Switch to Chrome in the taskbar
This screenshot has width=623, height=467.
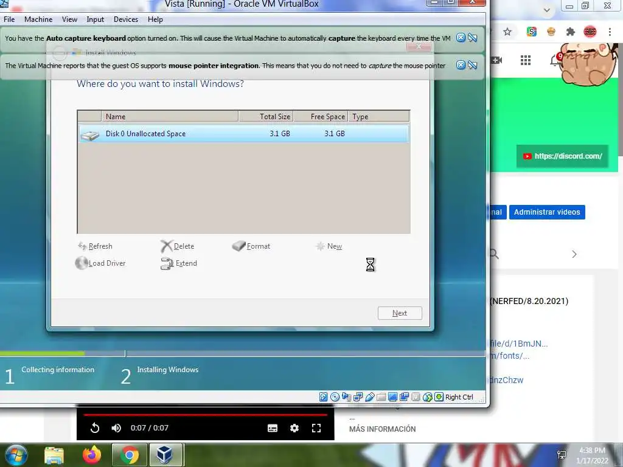129,455
